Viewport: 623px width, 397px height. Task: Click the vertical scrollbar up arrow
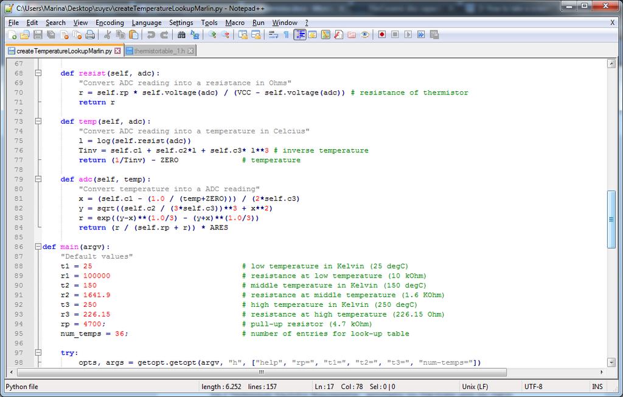click(611, 64)
